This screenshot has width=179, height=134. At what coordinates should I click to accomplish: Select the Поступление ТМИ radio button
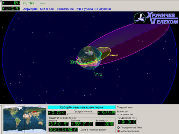point(119,128)
